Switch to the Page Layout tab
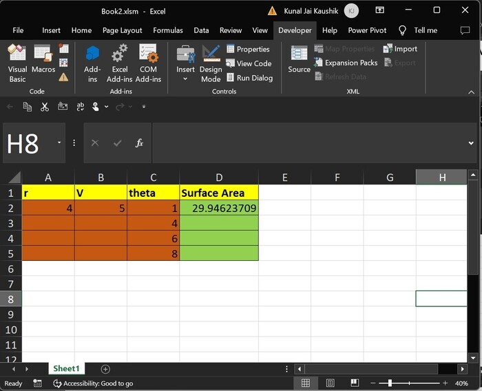The width and height of the screenshot is (482, 391). (x=122, y=30)
